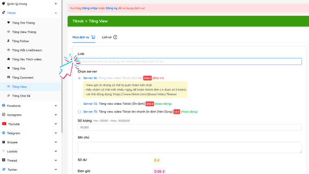
Task: Click the eye icon beside Tăng Mắt LiveStream
Action: coord(8,50)
